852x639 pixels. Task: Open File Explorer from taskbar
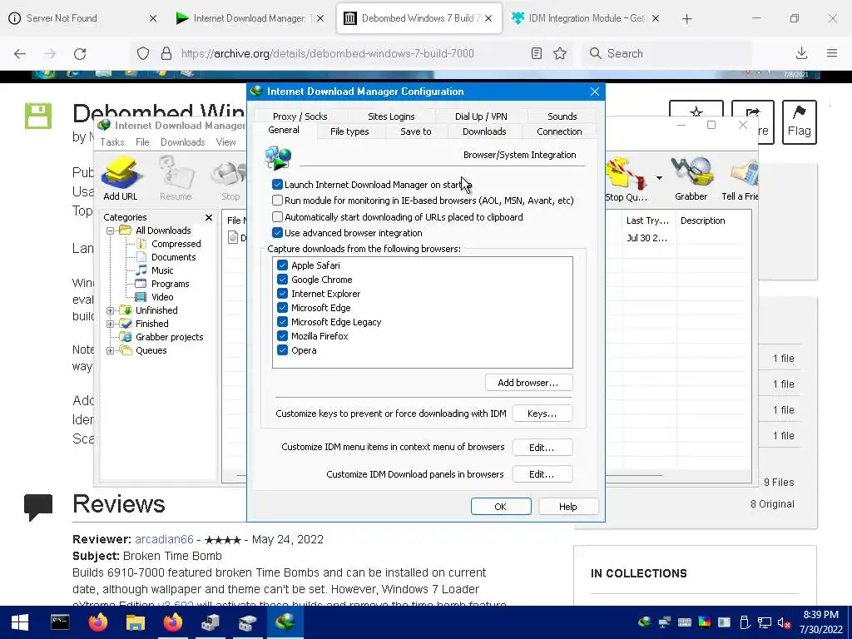coord(136,622)
